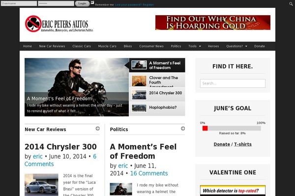Go to the Home menu item
The image size is (295, 196).
[x=28, y=46]
